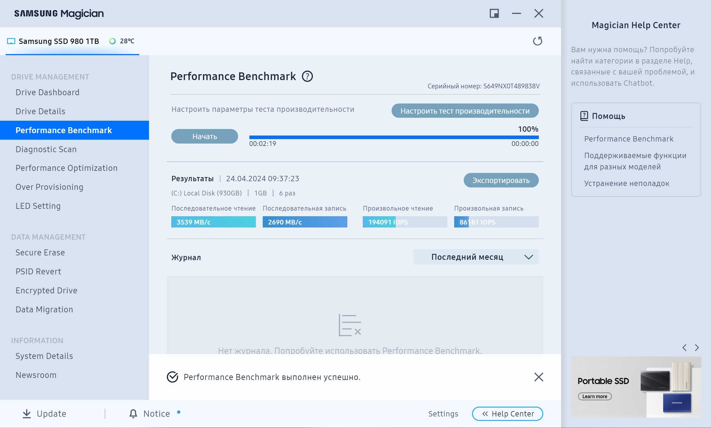Expand the Последний месяц period dropdown
The width and height of the screenshot is (711, 428).
(476, 257)
